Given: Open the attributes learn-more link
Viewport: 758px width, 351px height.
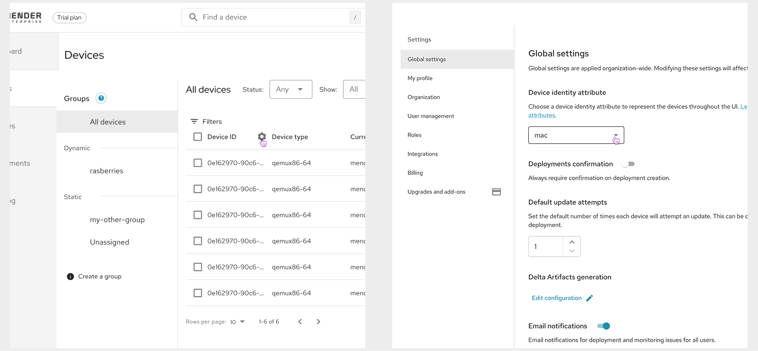Looking at the screenshot, I should 542,115.
